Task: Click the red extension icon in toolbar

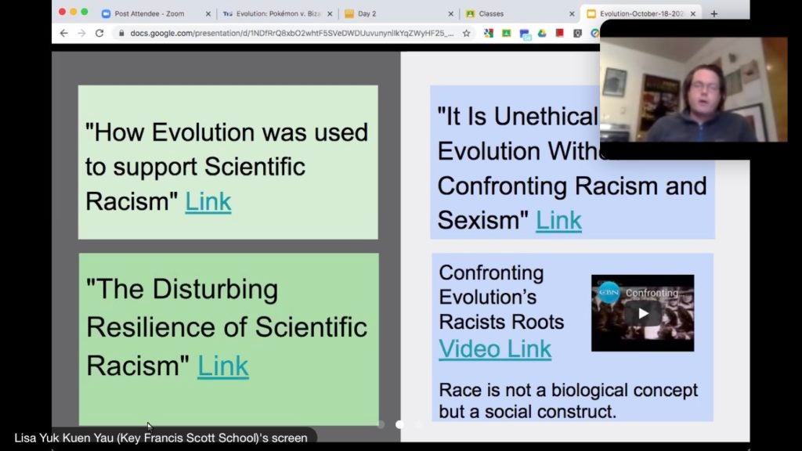Action: (x=560, y=33)
